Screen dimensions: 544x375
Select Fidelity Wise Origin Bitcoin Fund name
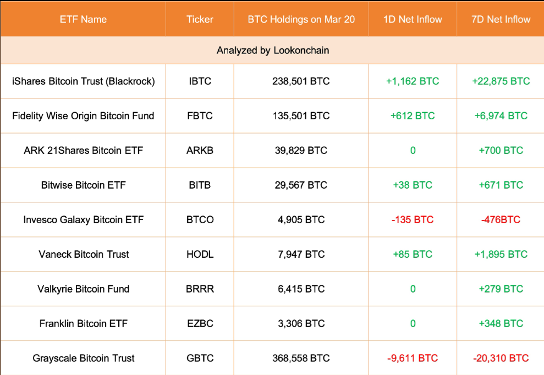point(83,116)
